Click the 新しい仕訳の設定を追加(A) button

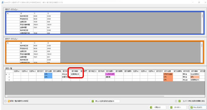point(105,101)
